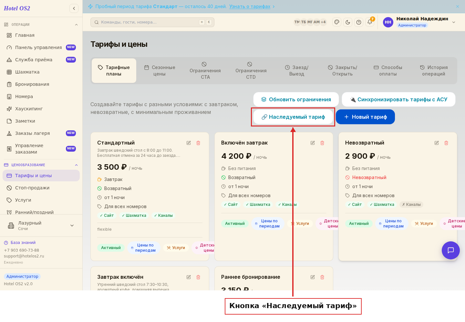This screenshot has height=322, width=465.
Task: Toggle the Активный status on Стандартный
Action: click(111, 248)
